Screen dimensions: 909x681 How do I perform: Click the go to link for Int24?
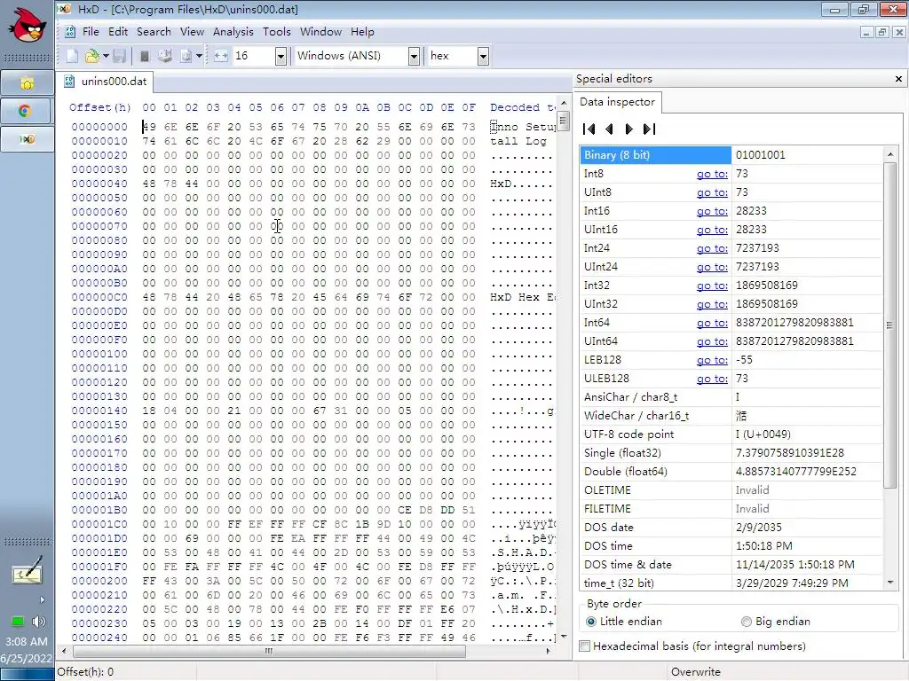712,248
